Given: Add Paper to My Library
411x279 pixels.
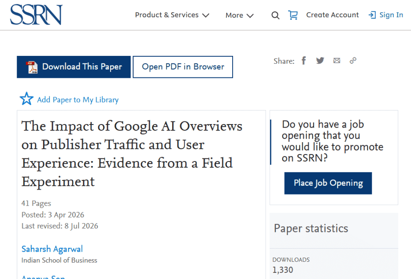Looking at the screenshot, I should click(x=78, y=100).
